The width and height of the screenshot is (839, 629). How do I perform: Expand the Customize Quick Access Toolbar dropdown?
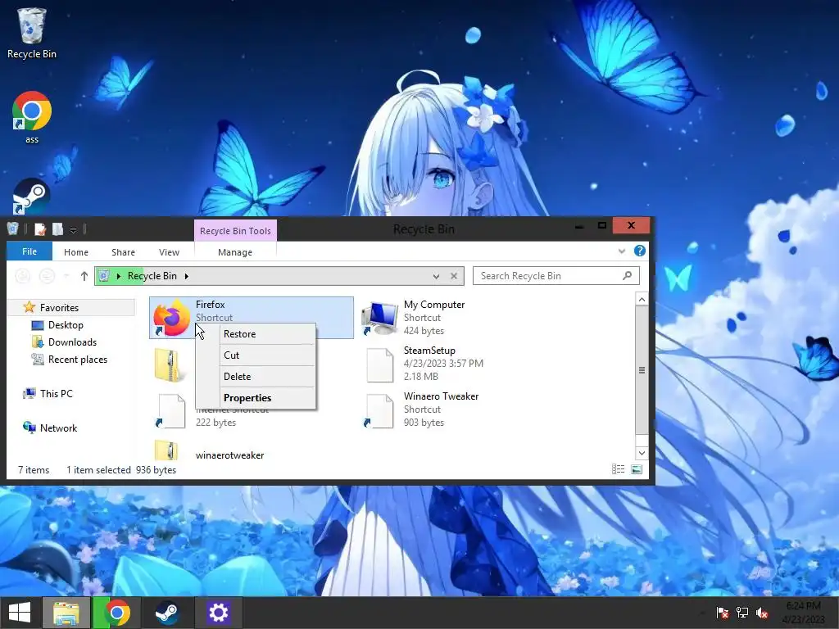[x=73, y=230]
